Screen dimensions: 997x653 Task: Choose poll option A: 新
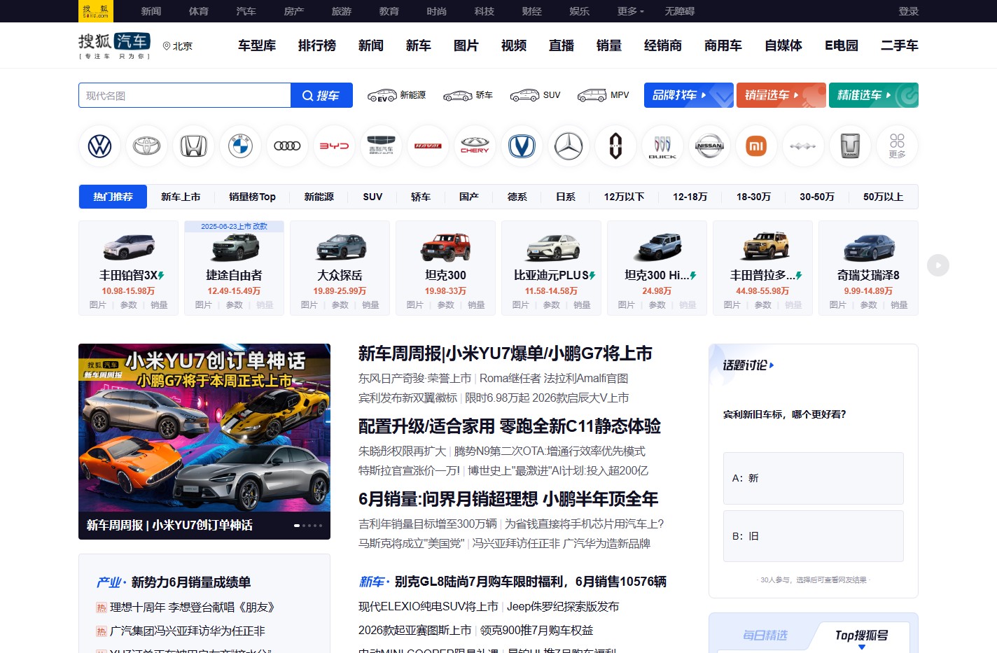[814, 478]
